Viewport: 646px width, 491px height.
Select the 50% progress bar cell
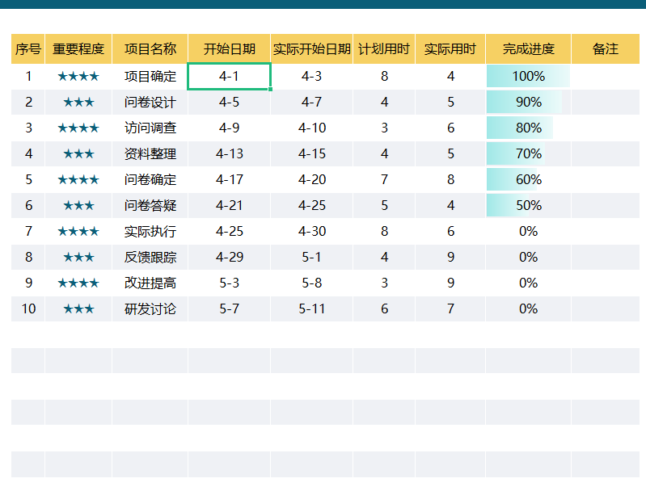pyautogui.click(x=528, y=205)
